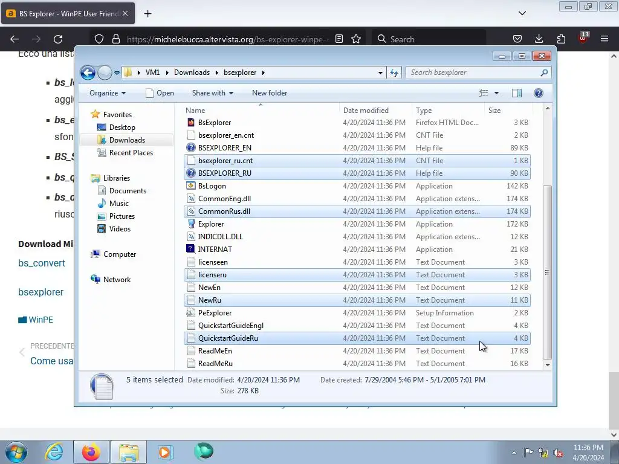Viewport: 619px width, 464px height.
Task: Open the Videos library
Action: pyautogui.click(x=114, y=229)
